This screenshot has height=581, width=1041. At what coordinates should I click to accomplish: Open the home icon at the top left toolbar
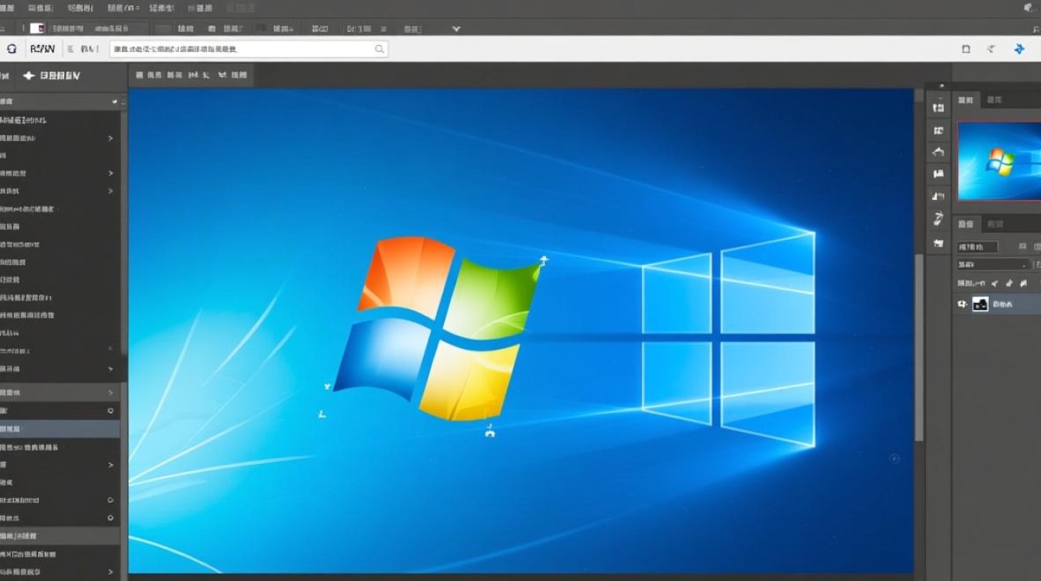pyautogui.click(x=11, y=48)
